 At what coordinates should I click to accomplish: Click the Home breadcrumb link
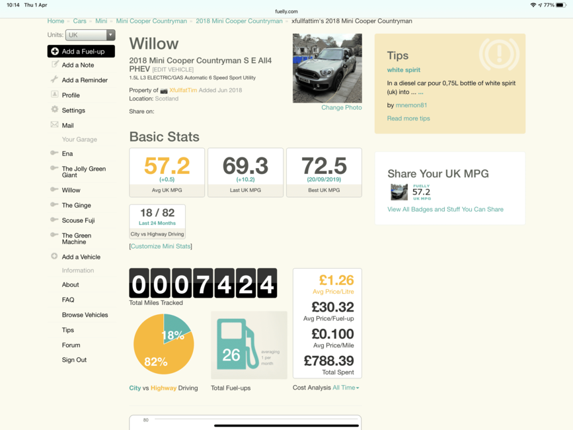tap(56, 21)
